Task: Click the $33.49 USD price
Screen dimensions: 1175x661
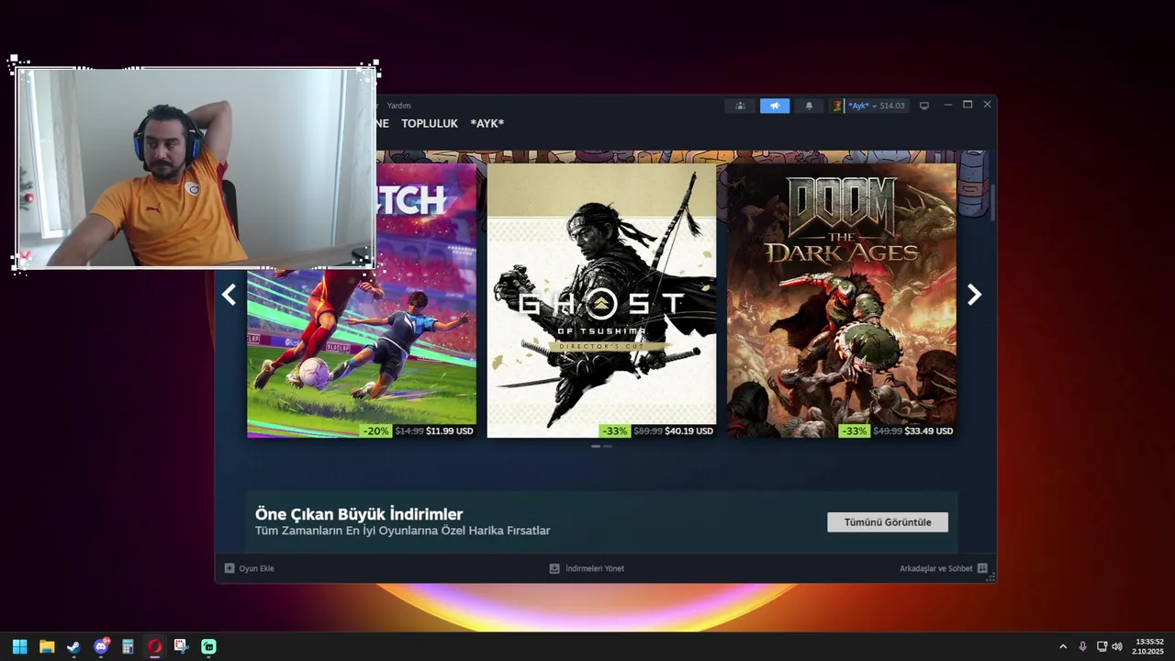Action: (x=929, y=431)
